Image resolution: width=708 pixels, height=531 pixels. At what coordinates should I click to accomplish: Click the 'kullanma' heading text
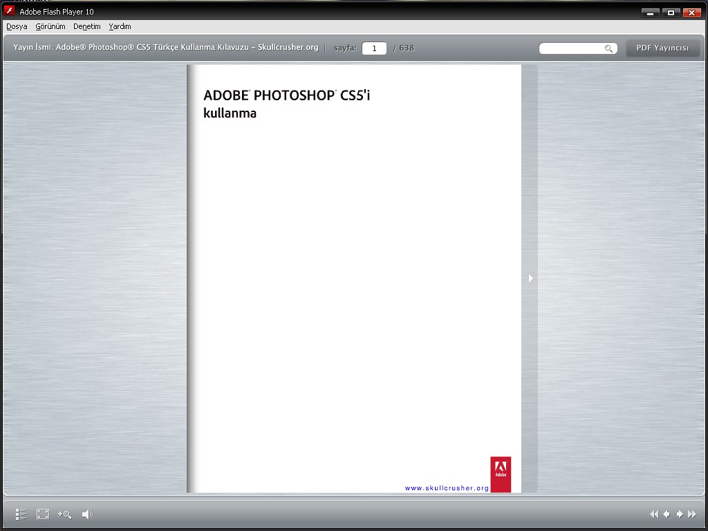tap(230, 113)
